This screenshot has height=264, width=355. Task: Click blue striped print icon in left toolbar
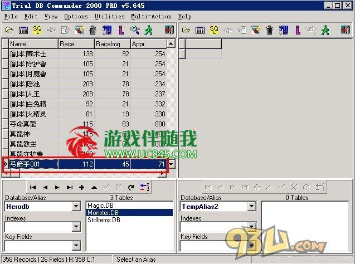point(107,30)
